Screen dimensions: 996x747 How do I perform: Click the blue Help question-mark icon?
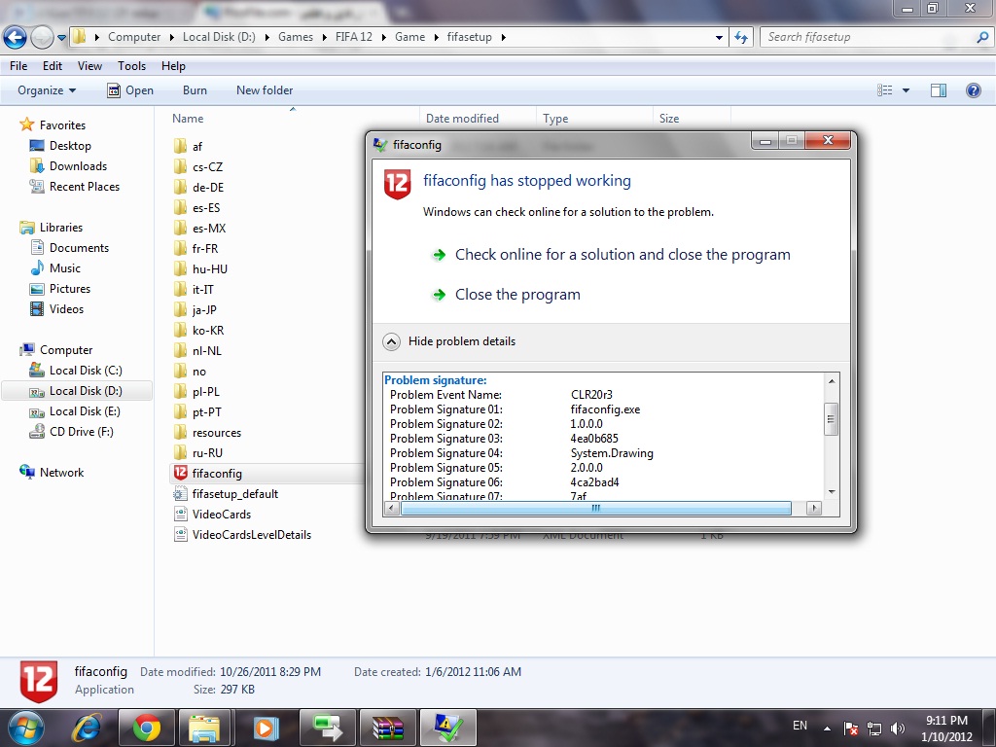coord(973,90)
